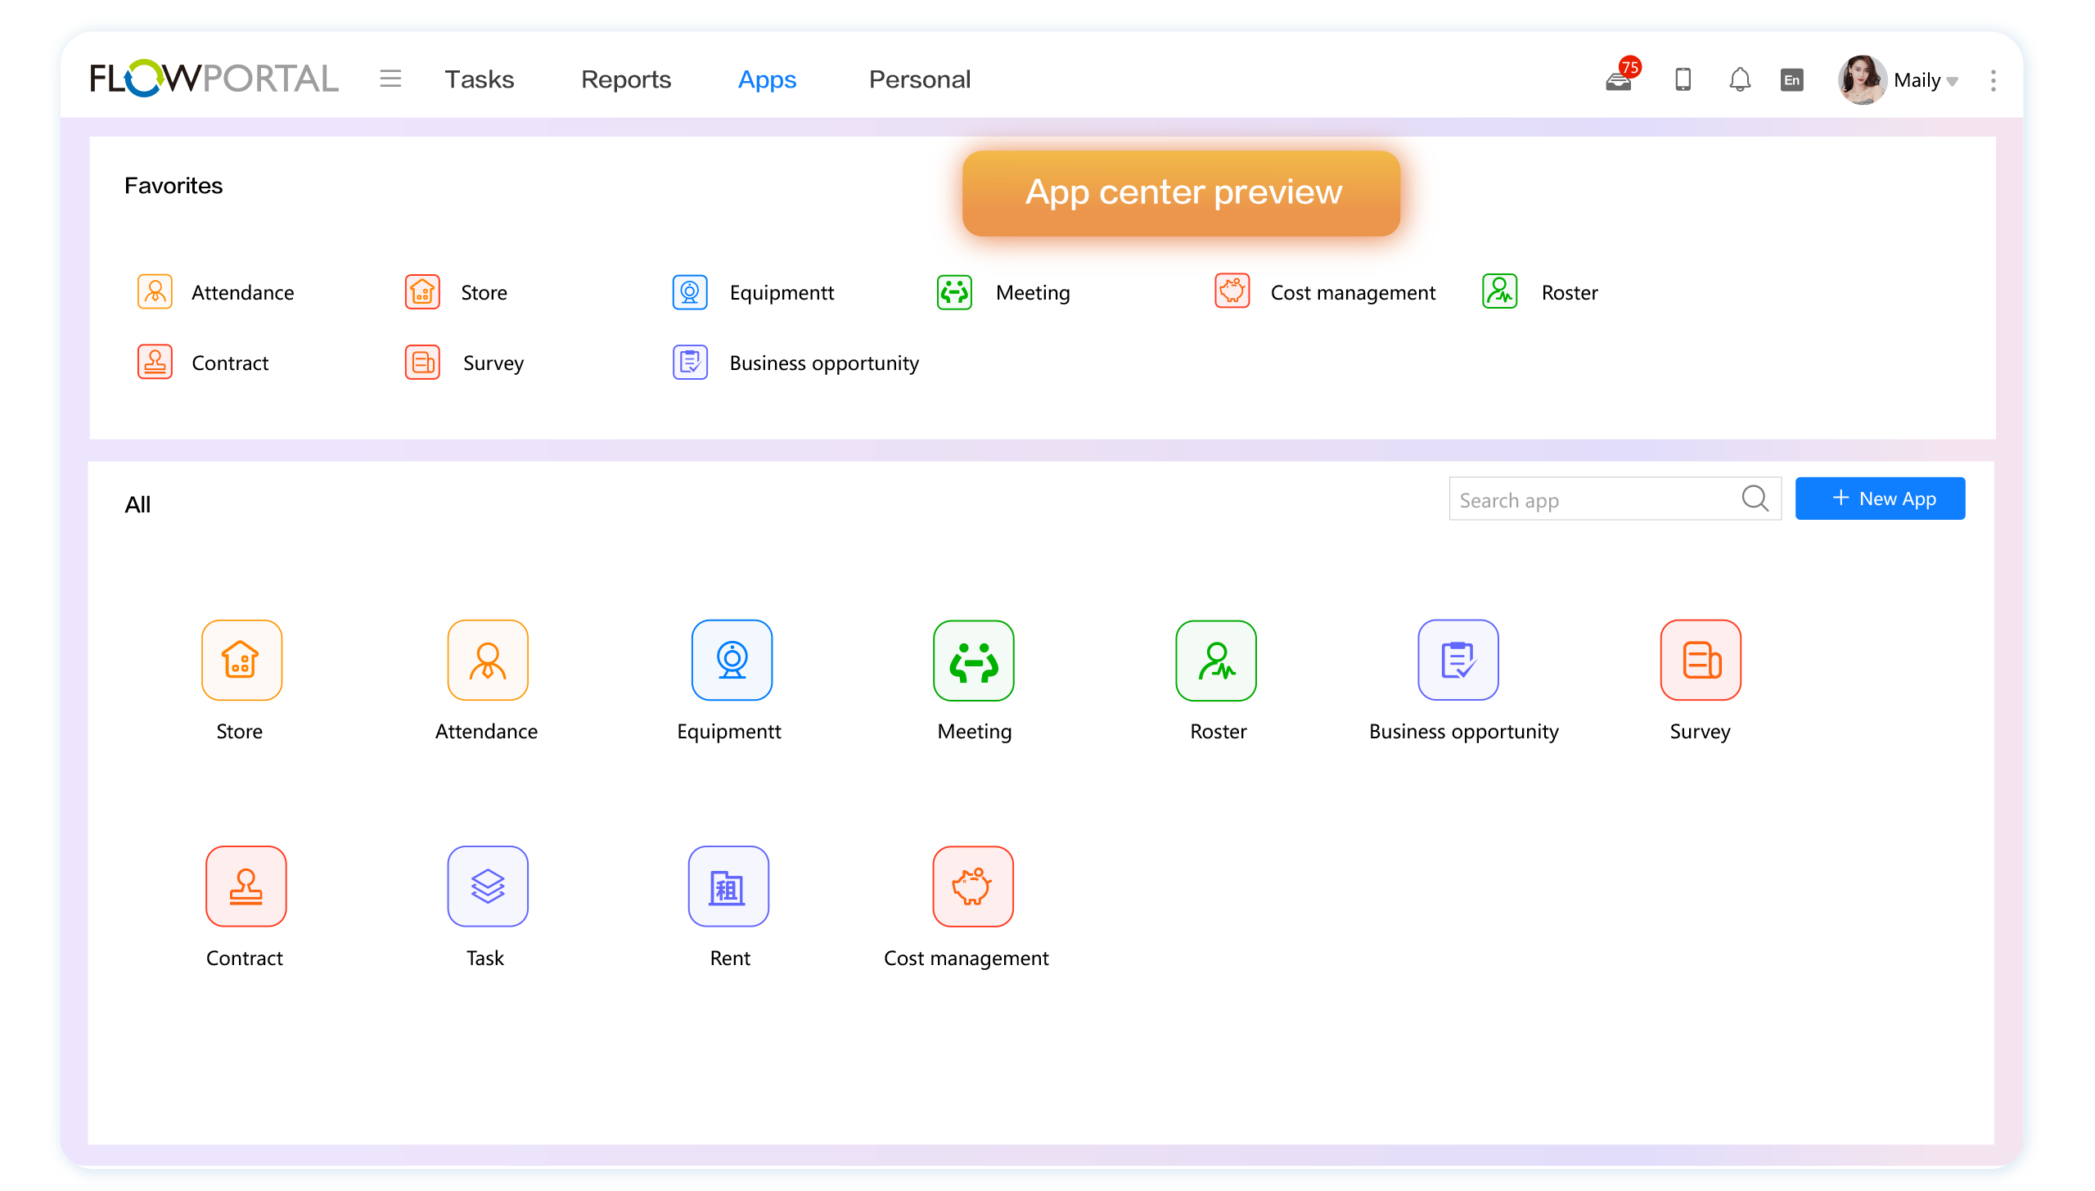Viewport: 2095px width, 1191px height.
Task: Open the Equipmentt app
Action: click(732, 661)
